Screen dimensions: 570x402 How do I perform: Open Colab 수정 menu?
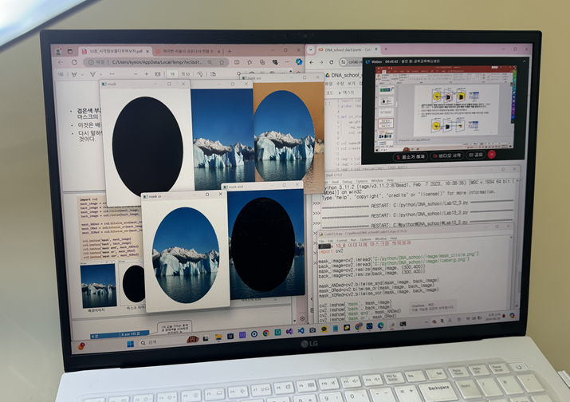[x=340, y=84]
